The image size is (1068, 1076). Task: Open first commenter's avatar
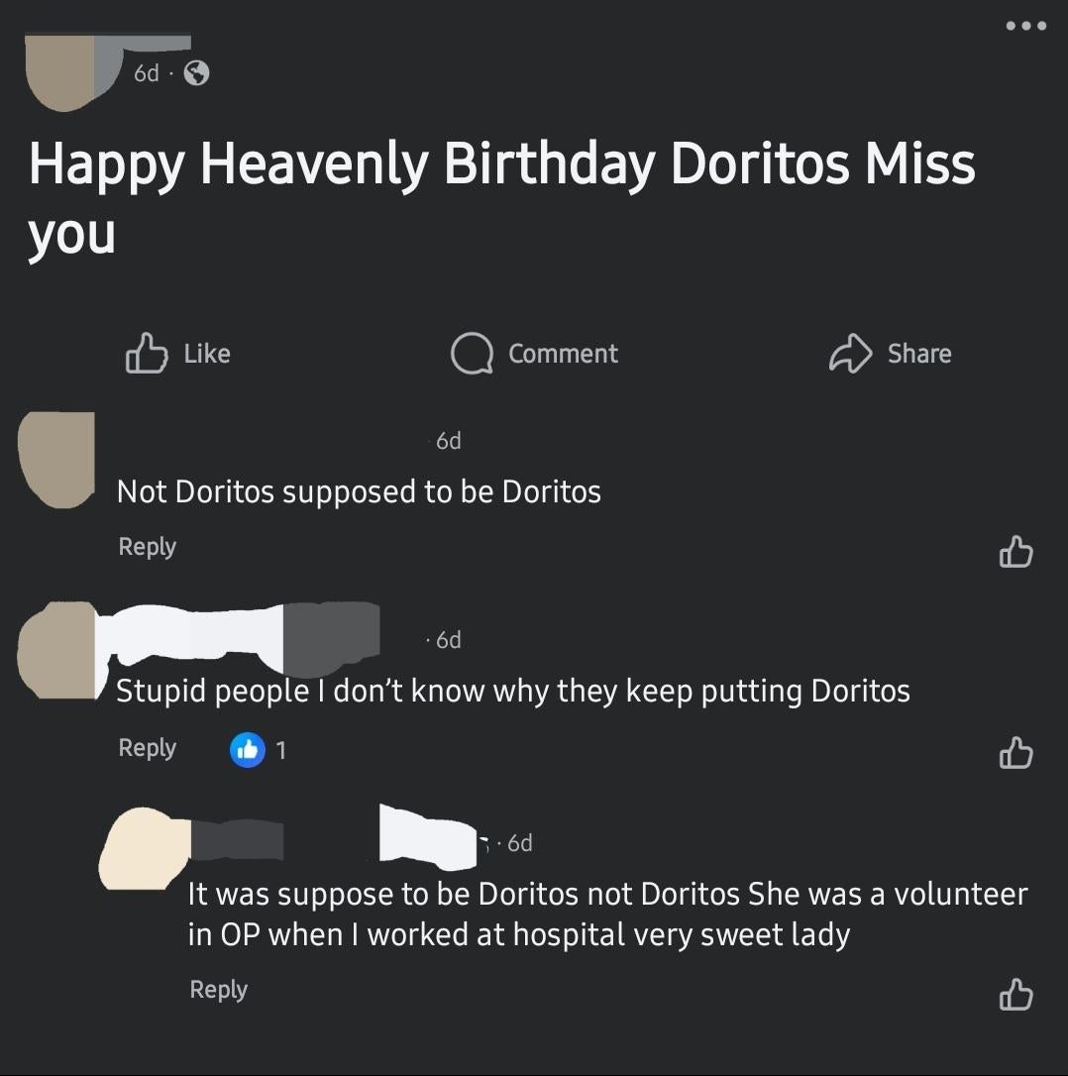tap(56, 460)
